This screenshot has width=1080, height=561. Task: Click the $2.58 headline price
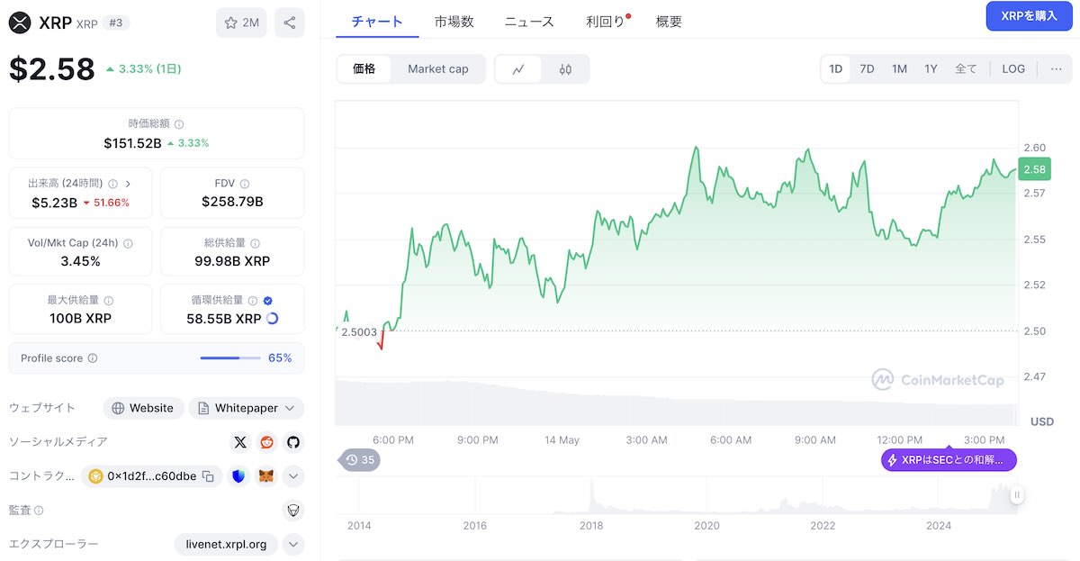pyautogui.click(x=52, y=69)
